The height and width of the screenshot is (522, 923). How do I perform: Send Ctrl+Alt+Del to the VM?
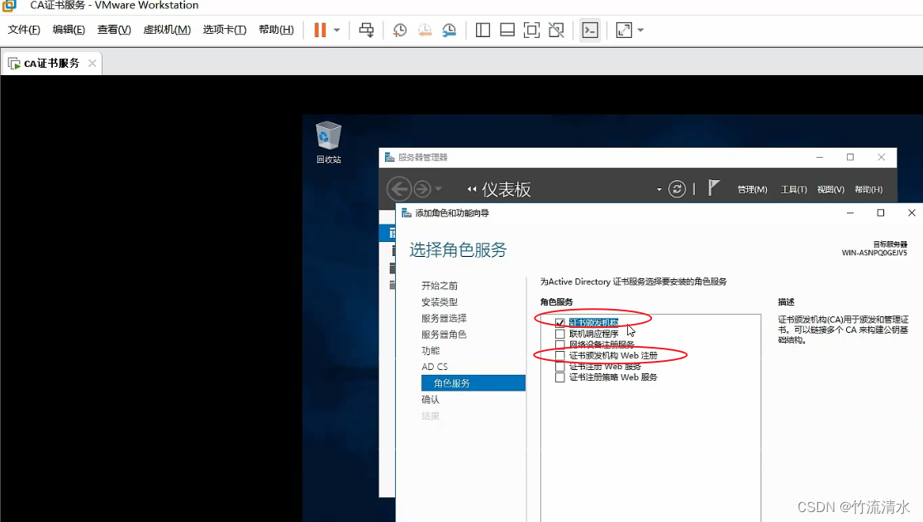(366, 30)
